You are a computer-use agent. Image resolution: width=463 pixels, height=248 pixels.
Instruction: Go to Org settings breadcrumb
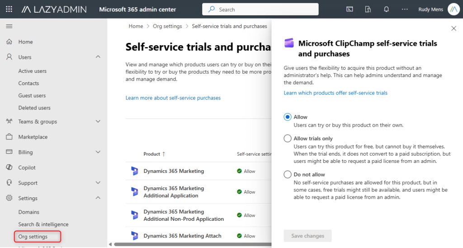(167, 26)
